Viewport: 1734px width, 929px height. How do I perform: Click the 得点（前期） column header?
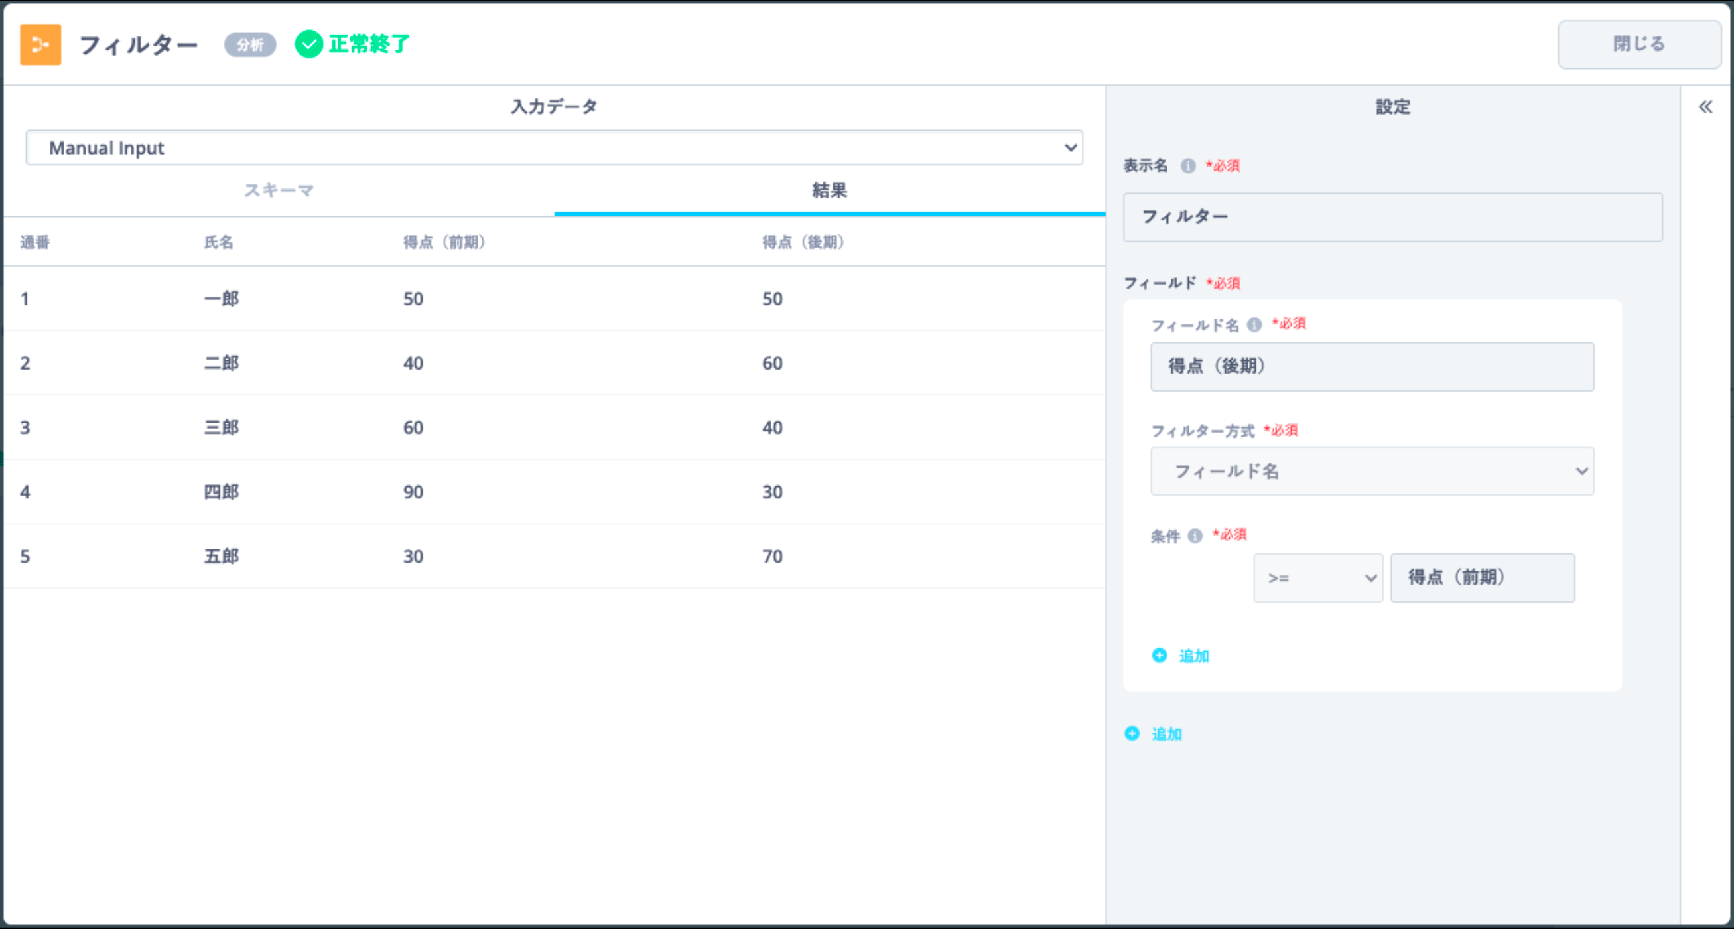tap(444, 242)
